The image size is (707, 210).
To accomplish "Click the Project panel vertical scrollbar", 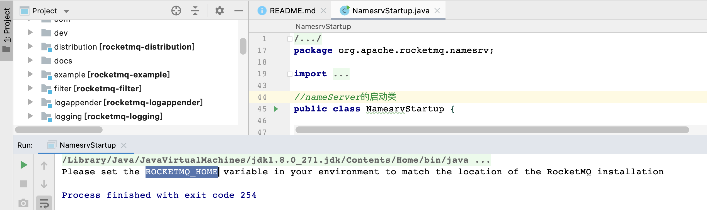I will pyautogui.click(x=243, y=46).
